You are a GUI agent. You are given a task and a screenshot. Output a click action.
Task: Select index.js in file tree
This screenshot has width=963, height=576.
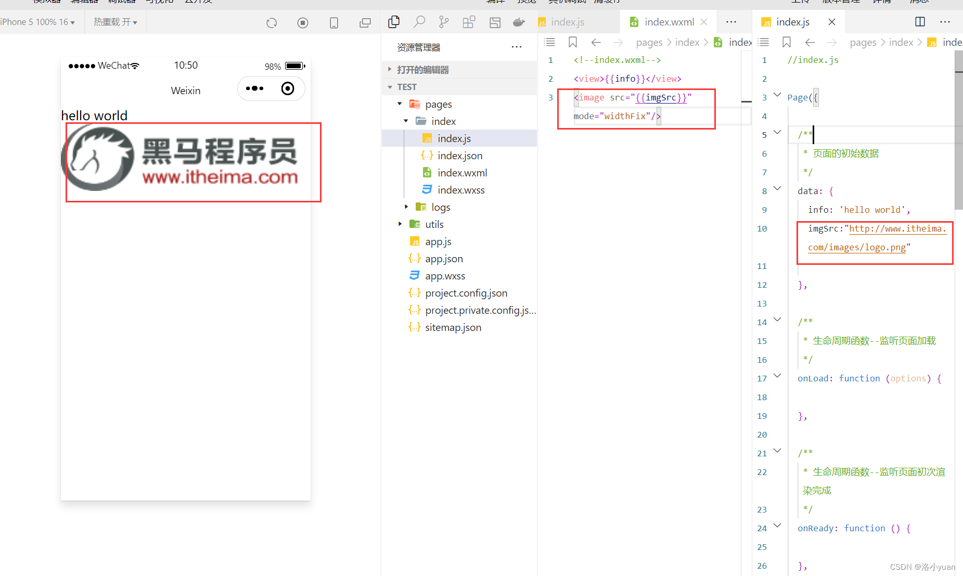(x=459, y=138)
